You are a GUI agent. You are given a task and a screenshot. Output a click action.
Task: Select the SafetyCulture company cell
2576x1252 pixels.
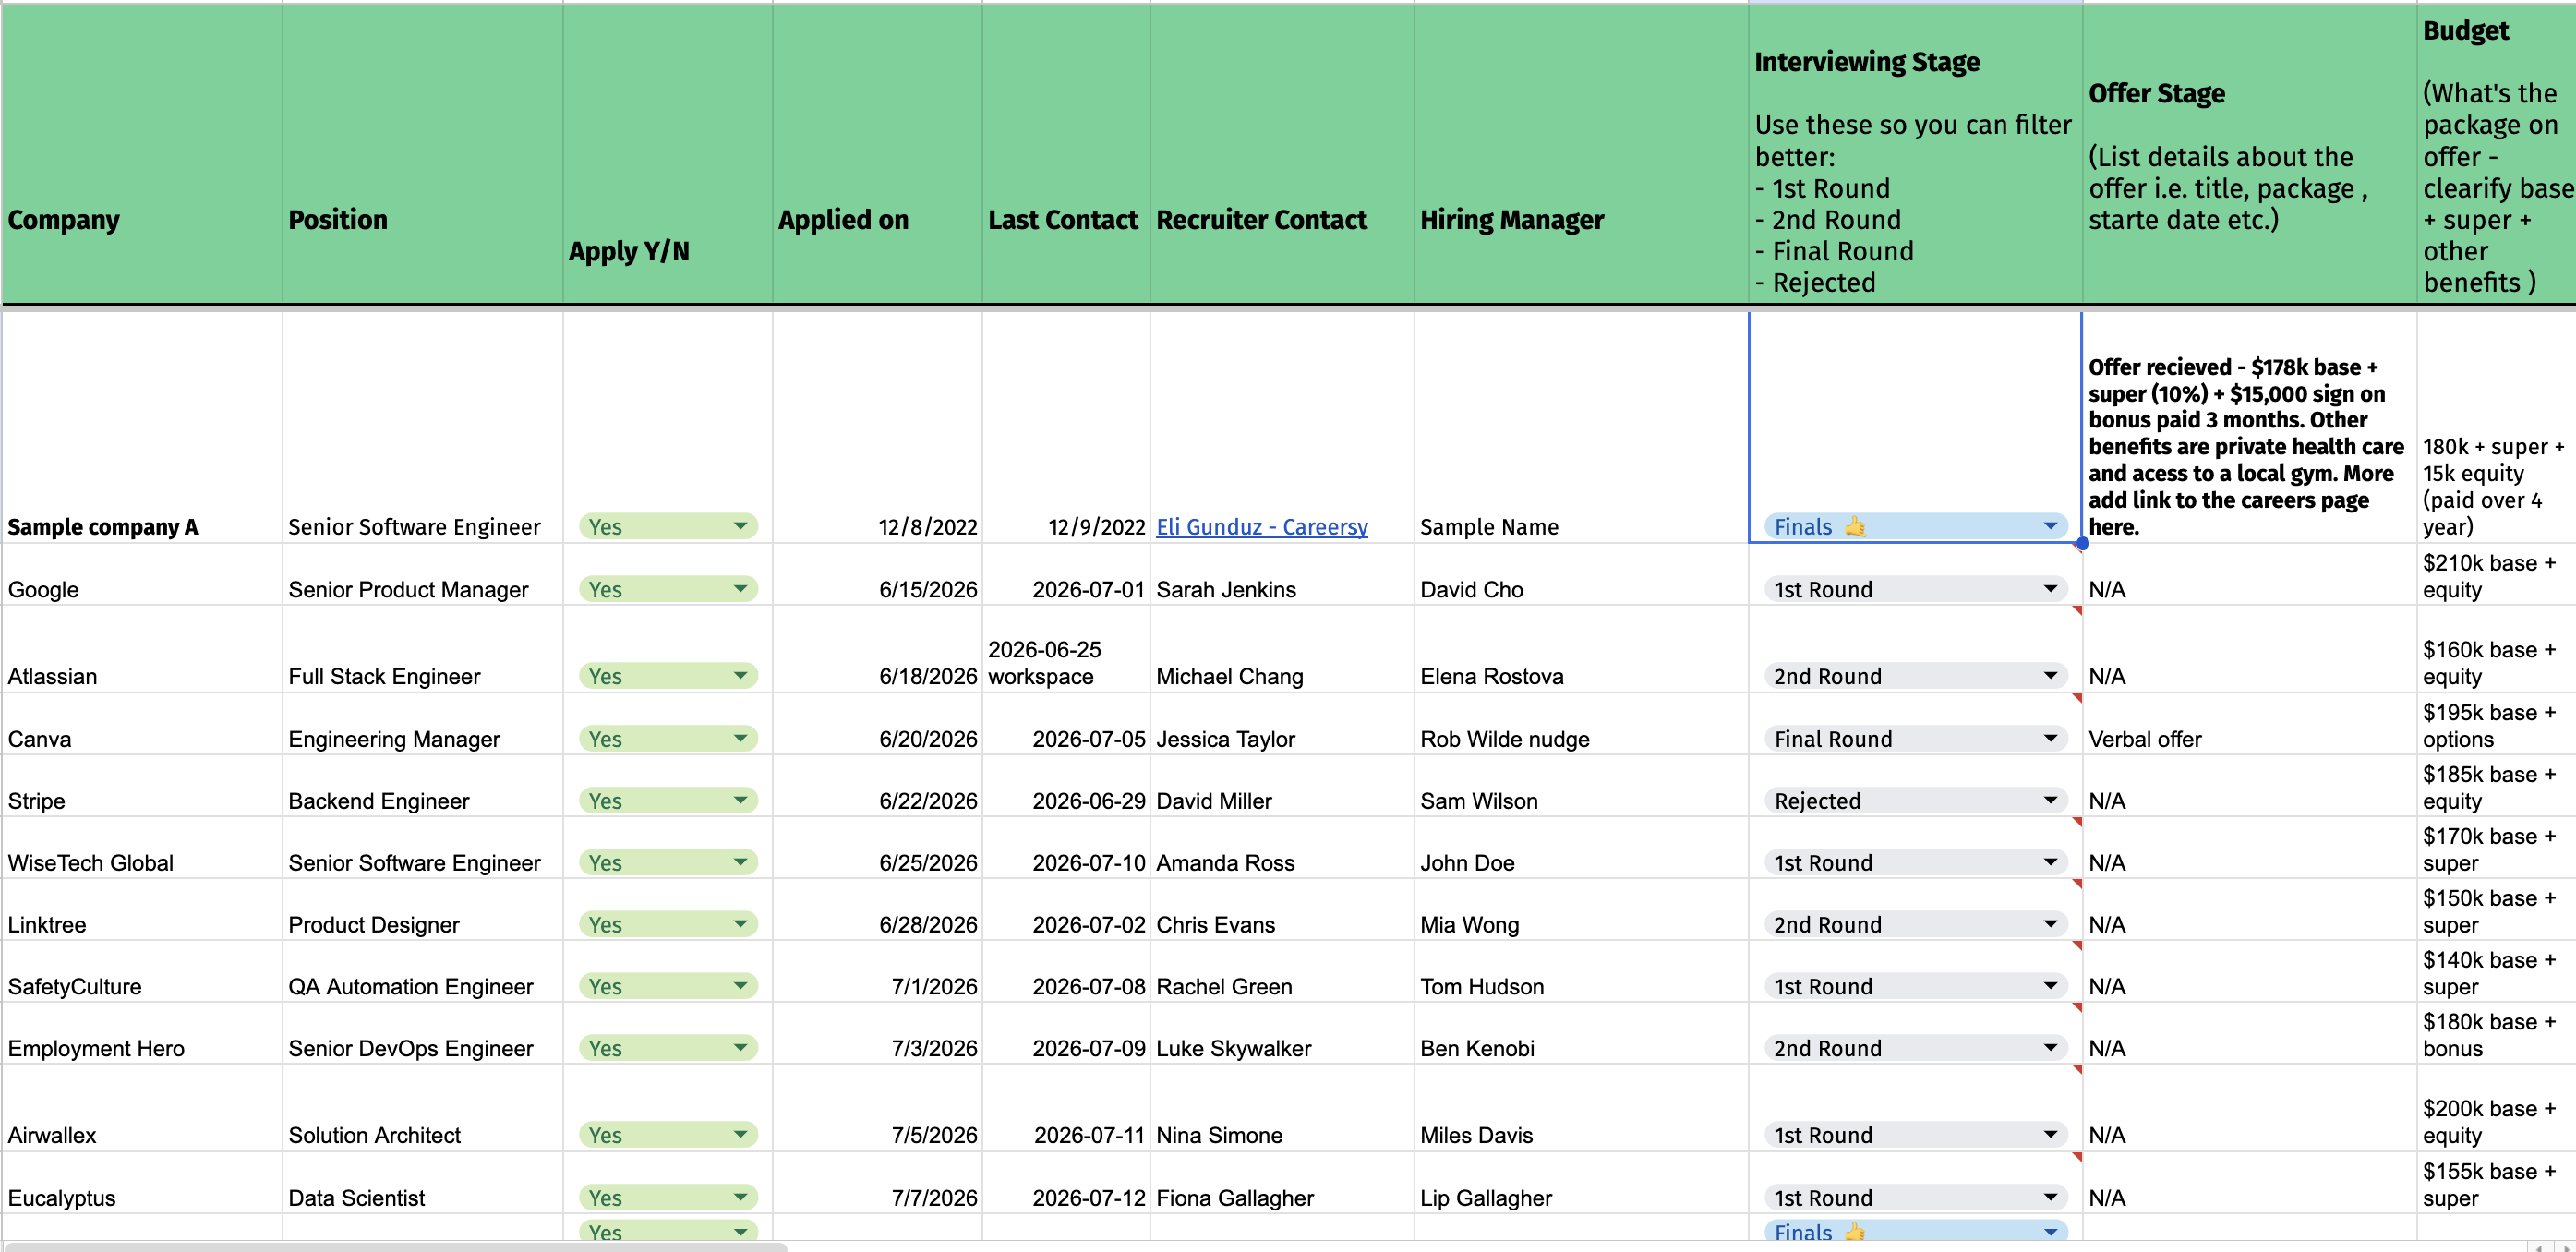tap(142, 972)
